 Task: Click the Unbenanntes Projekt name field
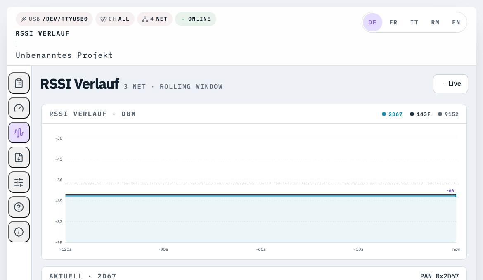coord(64,55)
